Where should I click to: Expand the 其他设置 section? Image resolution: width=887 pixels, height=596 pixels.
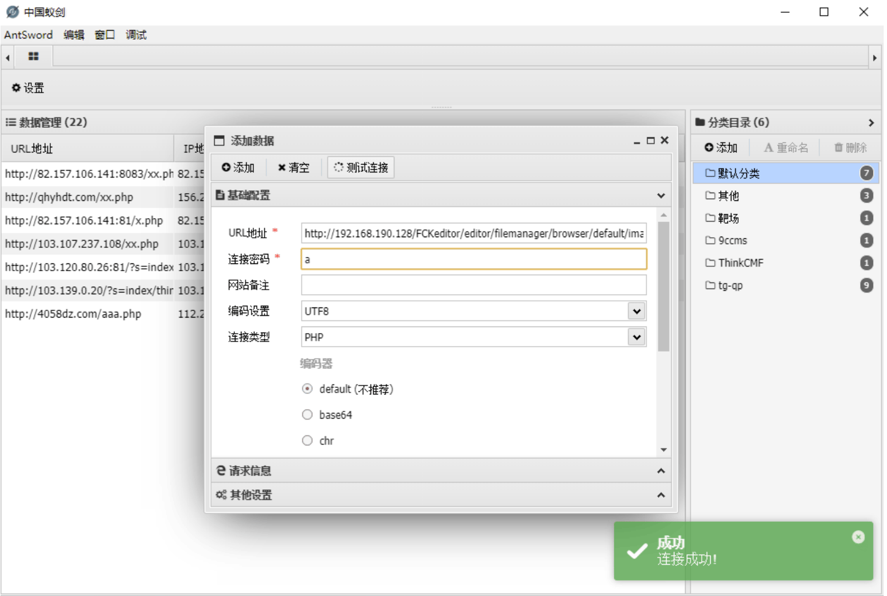(661, 495)
